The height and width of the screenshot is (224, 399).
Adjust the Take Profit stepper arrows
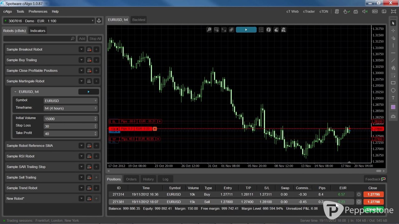click(95, 134)
